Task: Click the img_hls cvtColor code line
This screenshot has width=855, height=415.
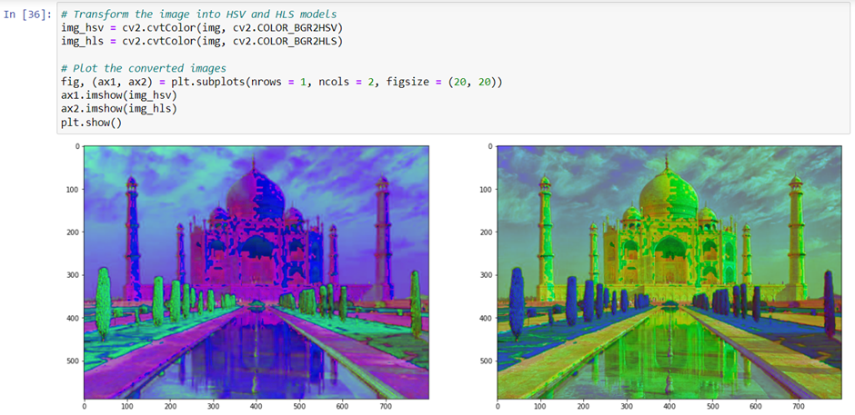Action: pos(202,41)
